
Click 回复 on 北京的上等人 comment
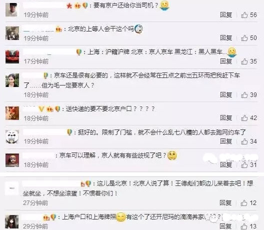tap(226, 38)
